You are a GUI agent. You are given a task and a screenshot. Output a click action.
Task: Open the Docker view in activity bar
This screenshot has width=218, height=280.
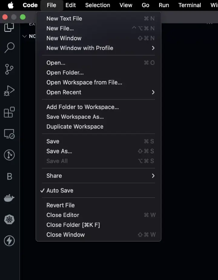[x=9, y=198]
